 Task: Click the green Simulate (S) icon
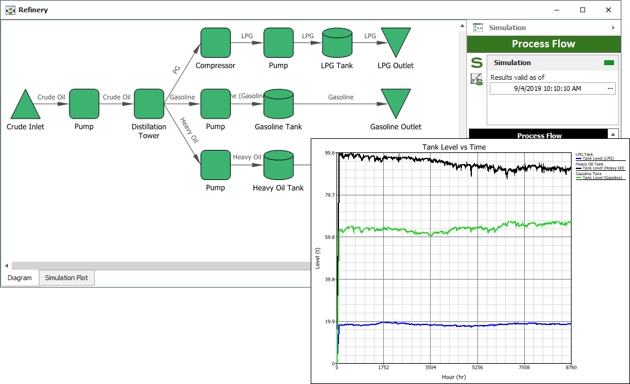point(477,63)
